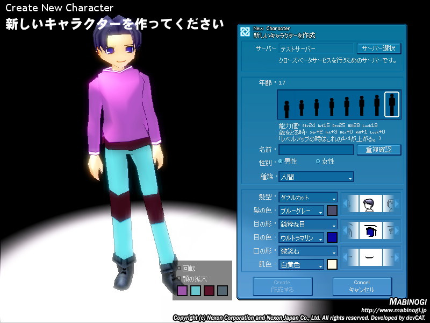Click the blue-grey hair color swatch
The width and height of the screenshot is (430, 323).
click(x=332, y=210)
